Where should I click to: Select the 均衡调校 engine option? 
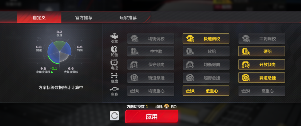[x=151, y=39]
